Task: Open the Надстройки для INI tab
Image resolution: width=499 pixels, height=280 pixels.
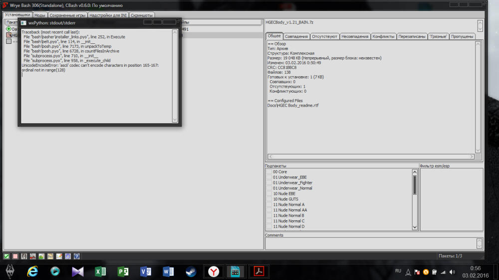Action: 108,15
